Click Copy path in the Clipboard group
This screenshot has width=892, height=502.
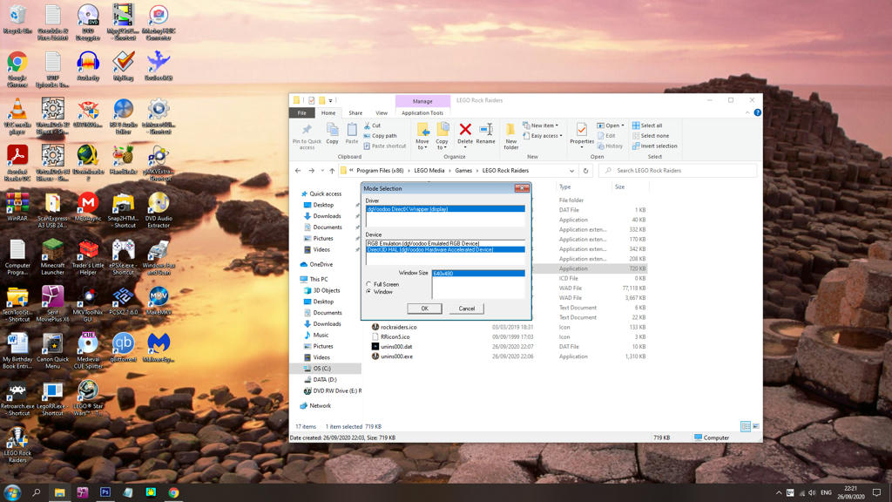(x=380, y=135)
